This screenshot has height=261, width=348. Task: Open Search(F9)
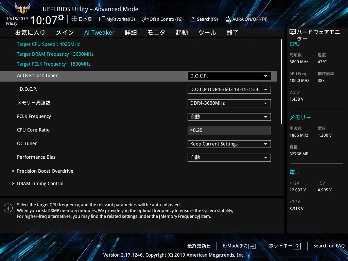click(x=204, y=19)
